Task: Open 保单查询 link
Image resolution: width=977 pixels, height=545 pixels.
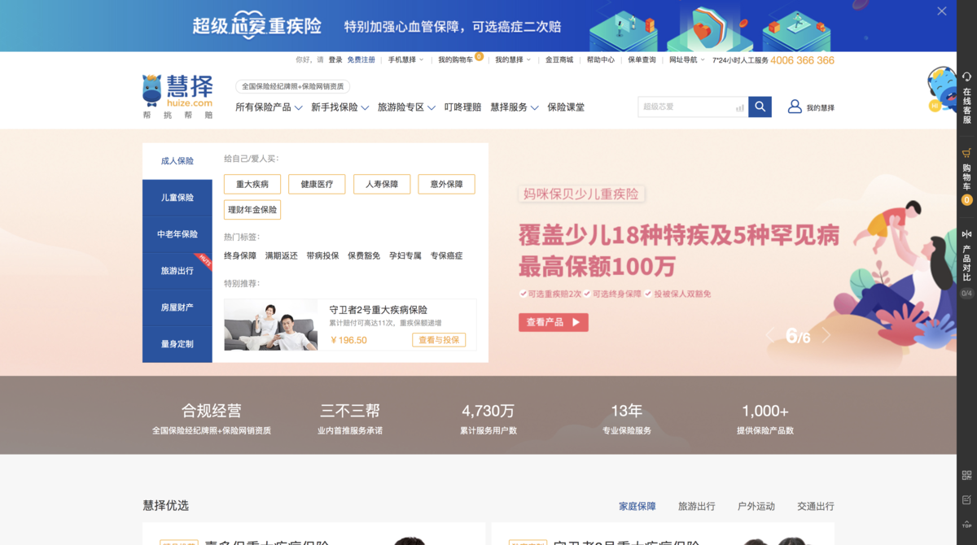Action: (642, 60)
